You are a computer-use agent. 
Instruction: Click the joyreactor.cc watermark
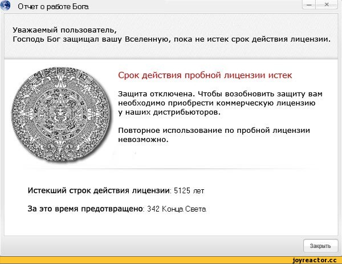coord(313,259)
